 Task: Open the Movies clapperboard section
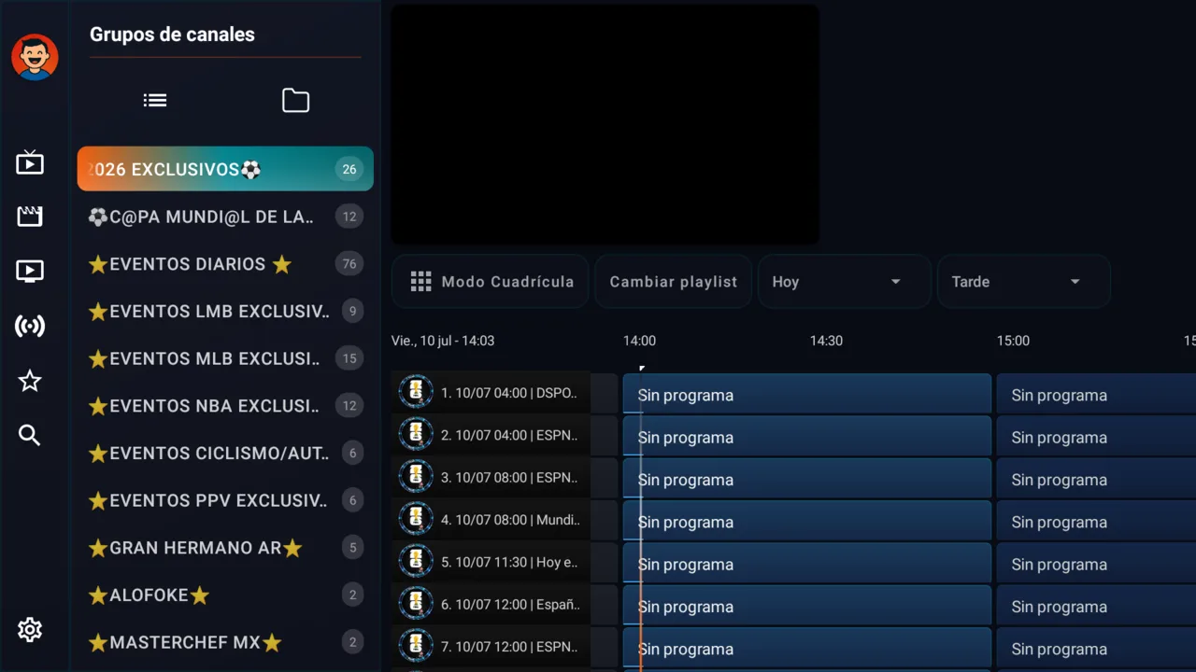point(30,217)
